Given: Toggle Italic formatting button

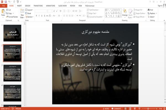Looking at the screenshot, I should (x=39, y=16).
